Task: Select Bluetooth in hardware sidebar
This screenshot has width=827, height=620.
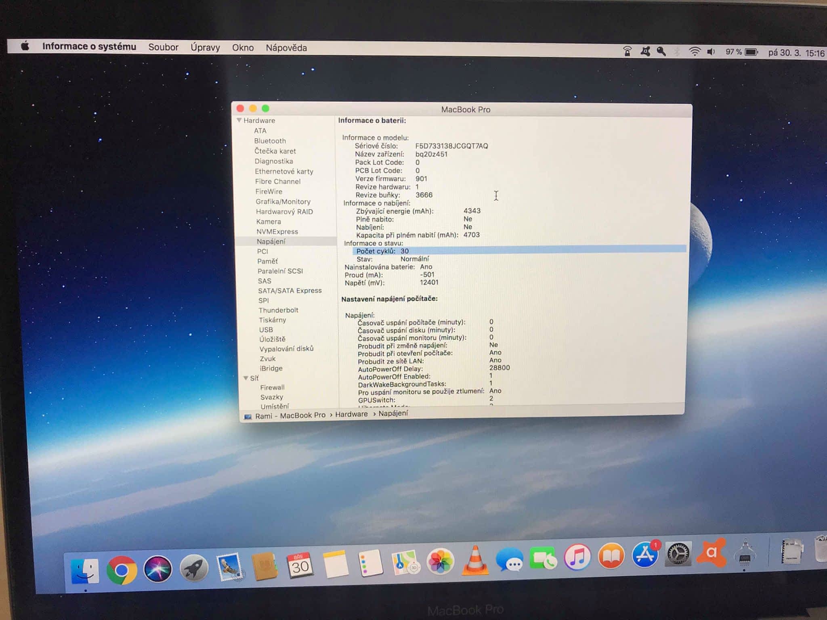Action: pyautogui.click(x=270, y=141)
